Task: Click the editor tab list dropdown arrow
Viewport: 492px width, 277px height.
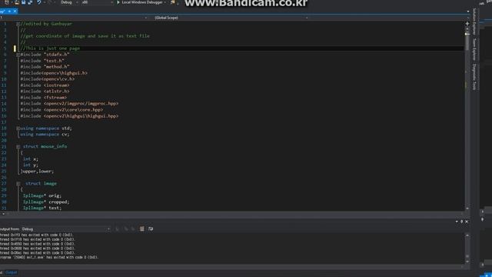Action: tap(468, 12)
